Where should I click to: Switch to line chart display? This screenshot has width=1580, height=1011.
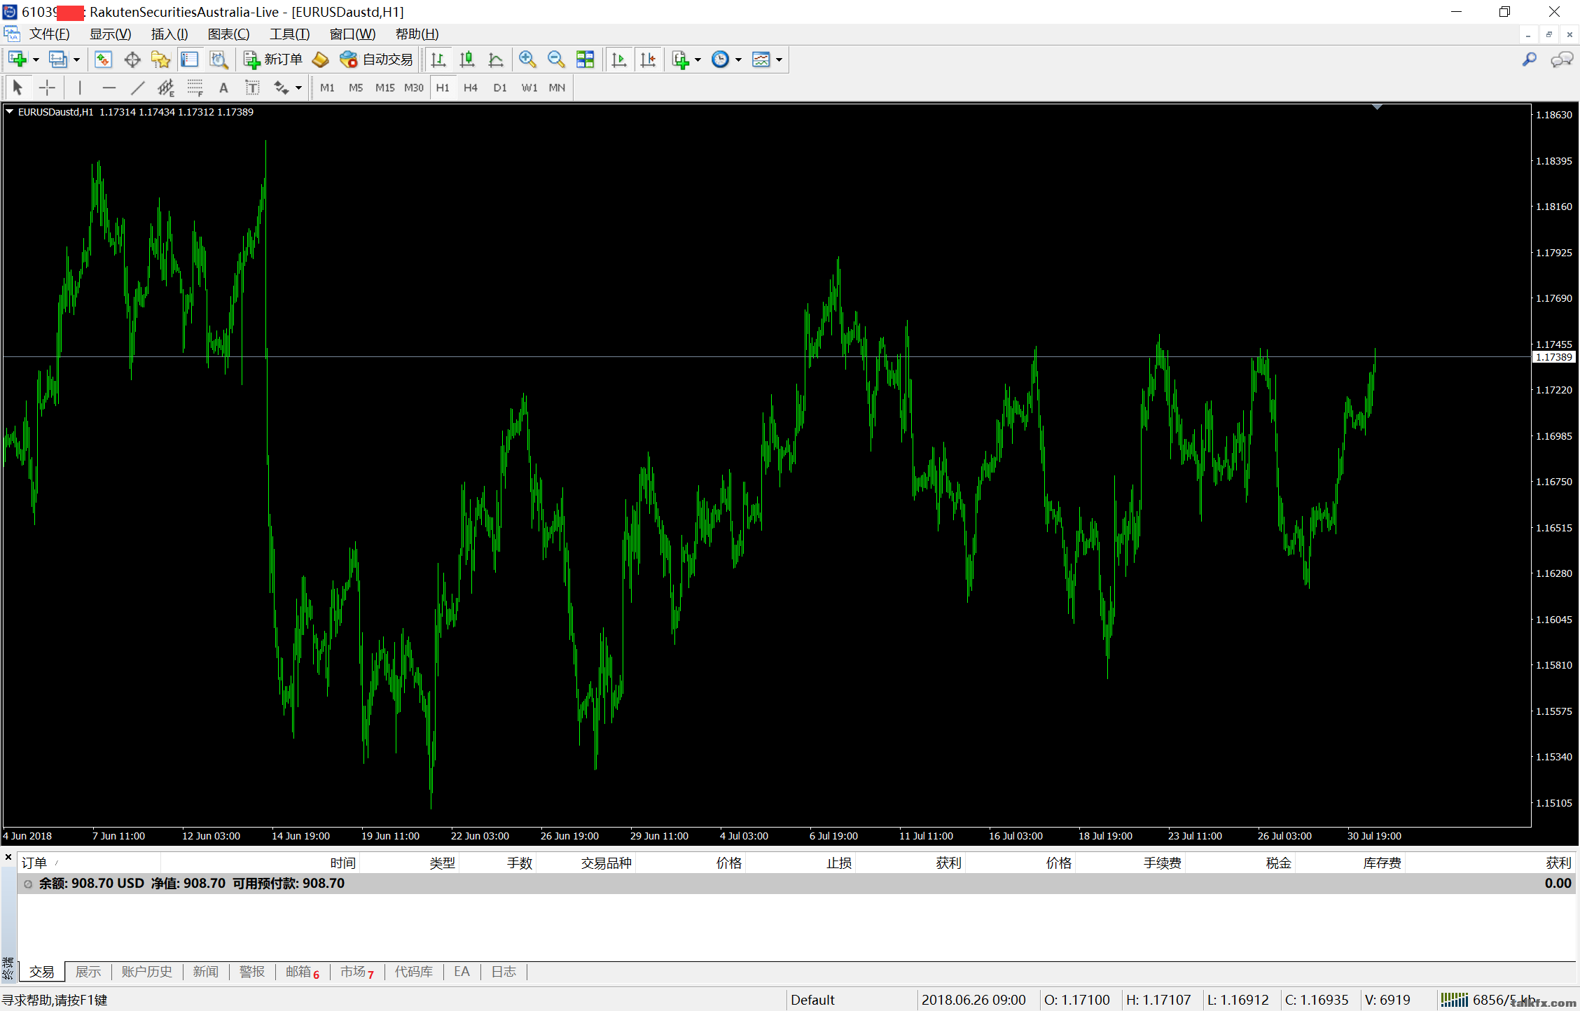[496, 60]
